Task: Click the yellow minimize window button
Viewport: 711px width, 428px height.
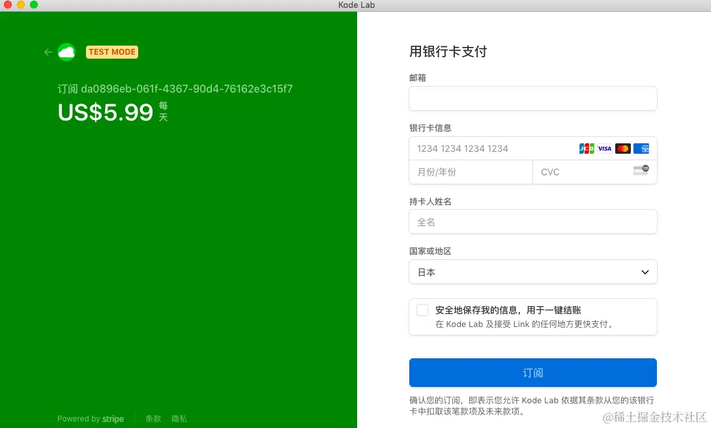Action: (21, 5)
